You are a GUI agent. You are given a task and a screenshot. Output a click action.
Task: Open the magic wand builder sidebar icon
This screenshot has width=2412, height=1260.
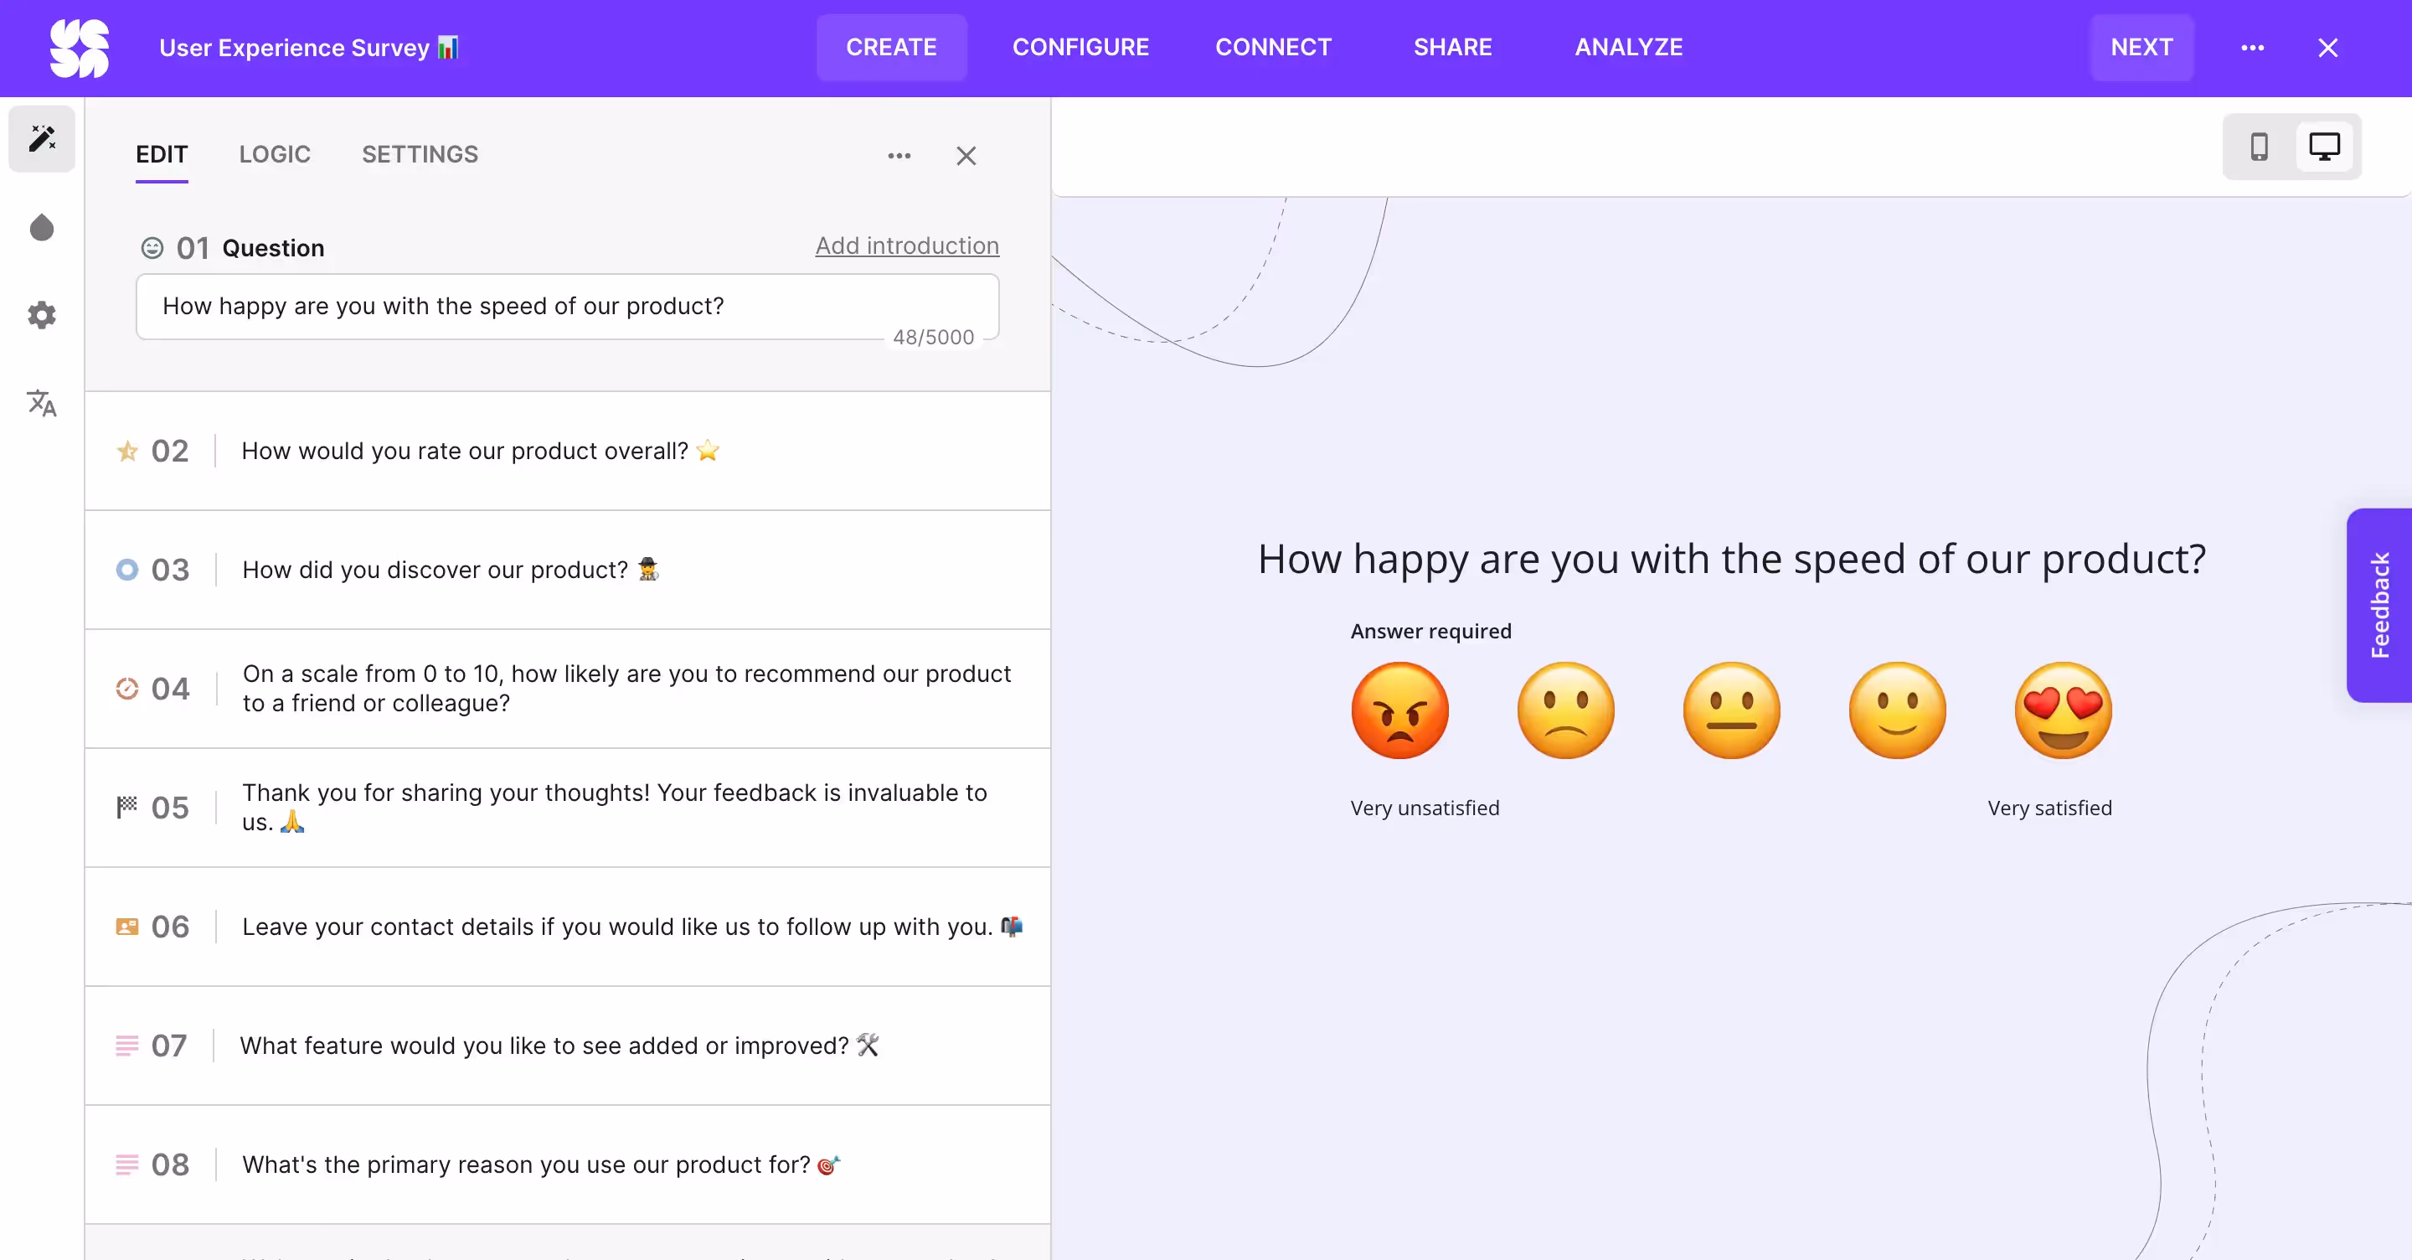coord(42,138)
